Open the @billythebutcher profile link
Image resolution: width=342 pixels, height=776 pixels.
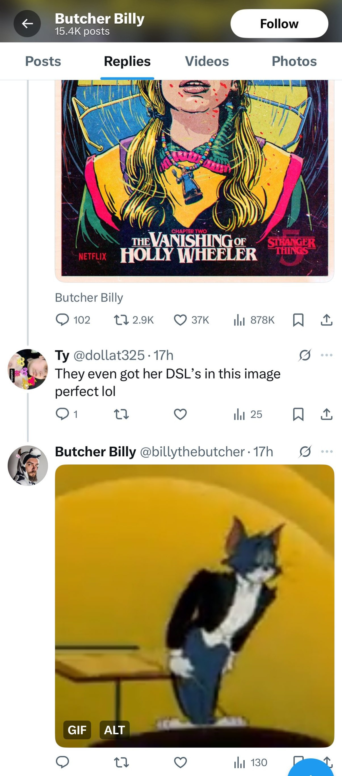point(192,452)
